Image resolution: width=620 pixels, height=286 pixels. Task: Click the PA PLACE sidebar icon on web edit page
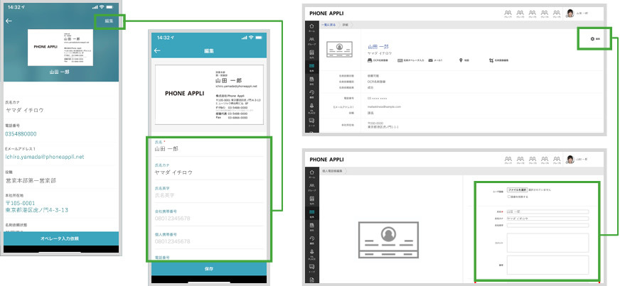[312, 253]
